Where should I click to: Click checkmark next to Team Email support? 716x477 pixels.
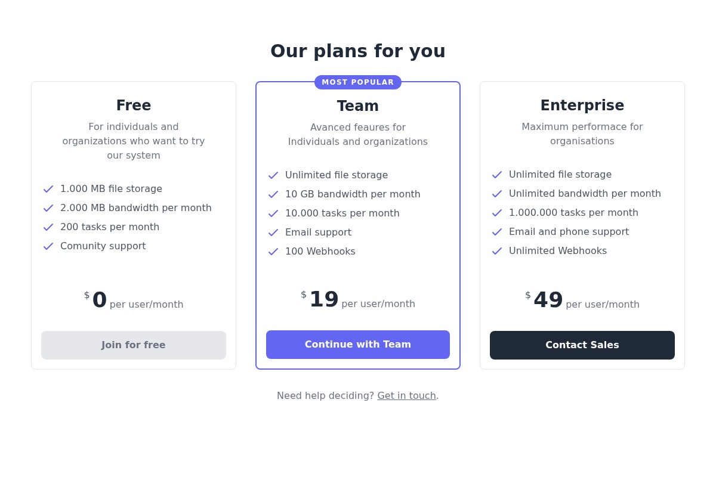273,233
